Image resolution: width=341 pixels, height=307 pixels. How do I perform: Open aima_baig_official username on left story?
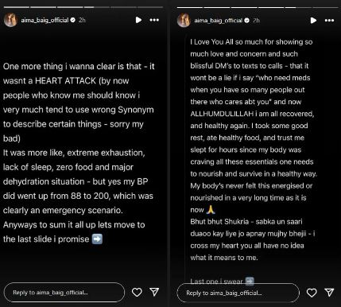tap(45, 20)
